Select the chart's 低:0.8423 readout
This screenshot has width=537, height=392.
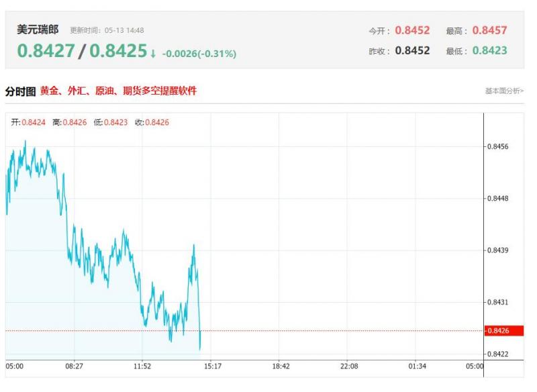point(111,122)
